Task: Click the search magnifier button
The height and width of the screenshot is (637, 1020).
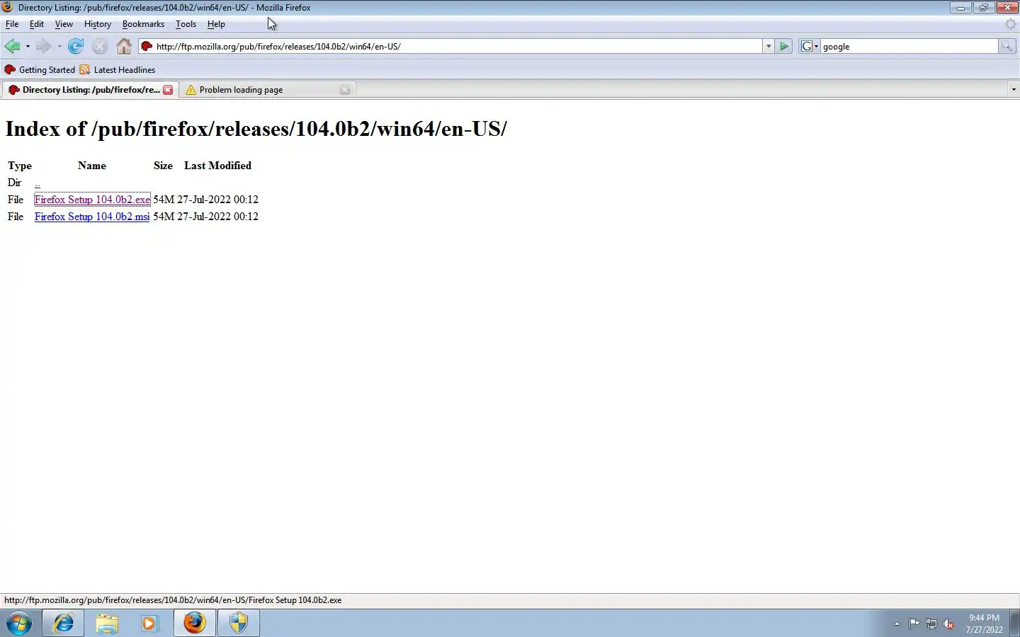Action: (x=1007, y=47)
